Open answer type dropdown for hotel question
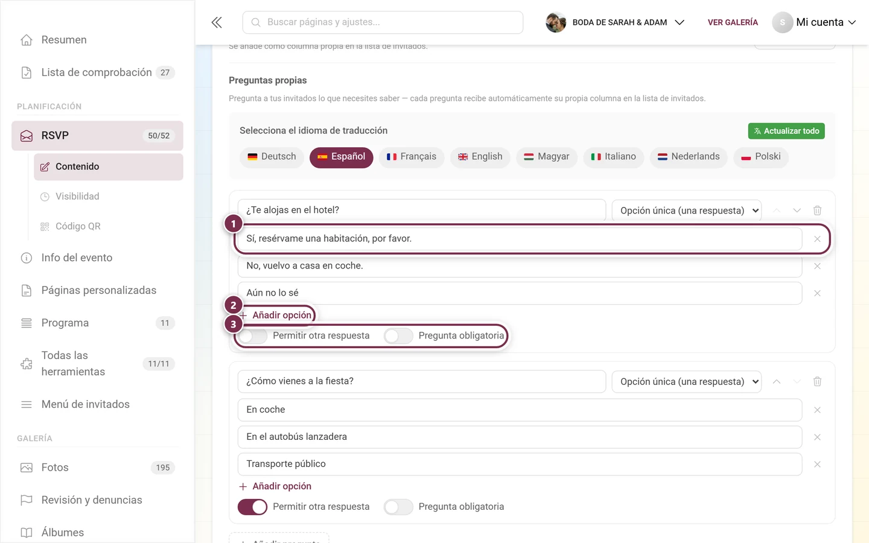This screenshot has height=543, width=869. (x=687, y=211)
